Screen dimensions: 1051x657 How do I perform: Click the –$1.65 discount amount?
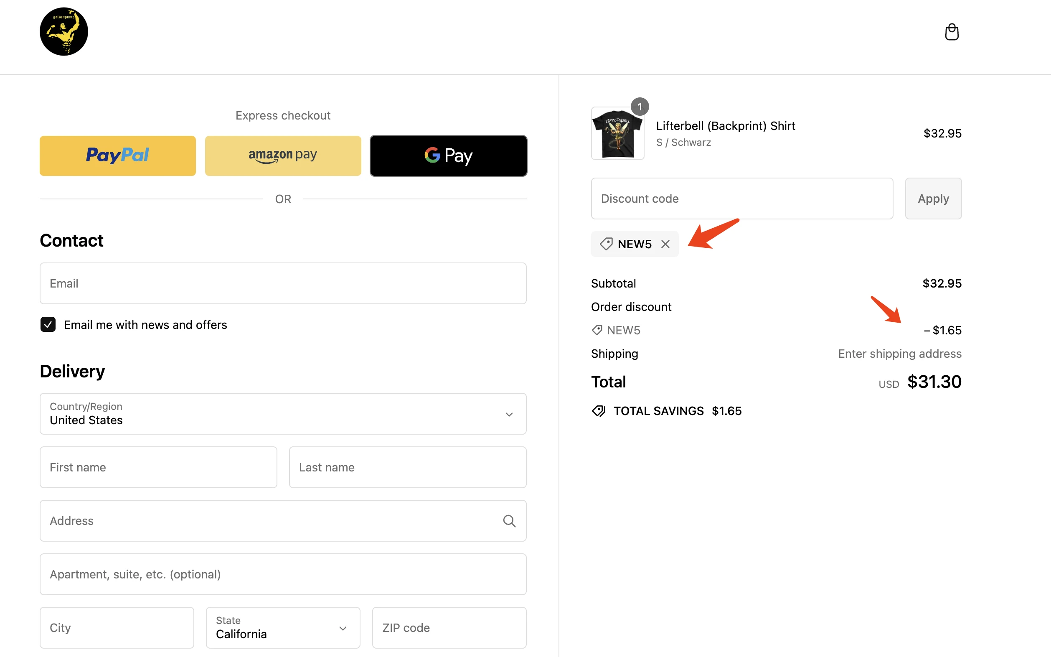click(942, 330)
